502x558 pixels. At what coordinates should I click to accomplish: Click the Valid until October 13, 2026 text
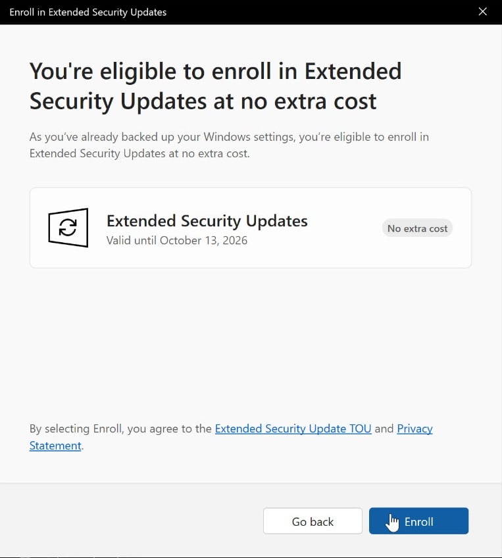pos(177,241)
